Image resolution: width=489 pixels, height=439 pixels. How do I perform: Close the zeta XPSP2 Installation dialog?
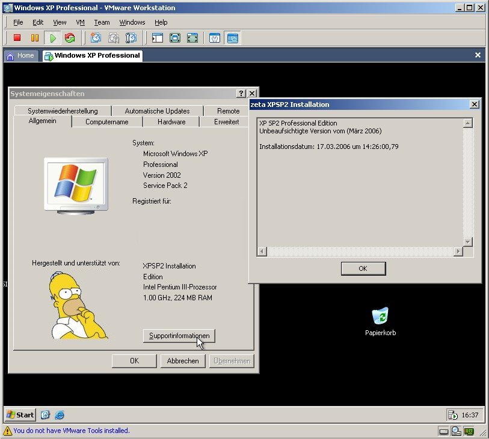(475, 104)
